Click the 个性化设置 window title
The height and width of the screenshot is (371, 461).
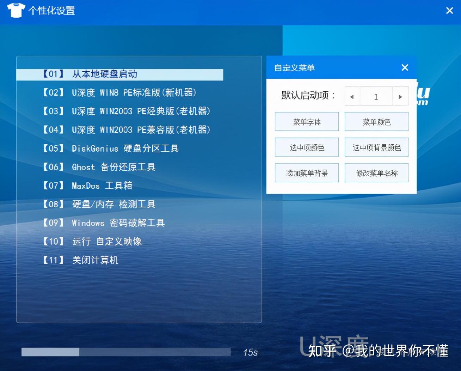pos(51,11)
